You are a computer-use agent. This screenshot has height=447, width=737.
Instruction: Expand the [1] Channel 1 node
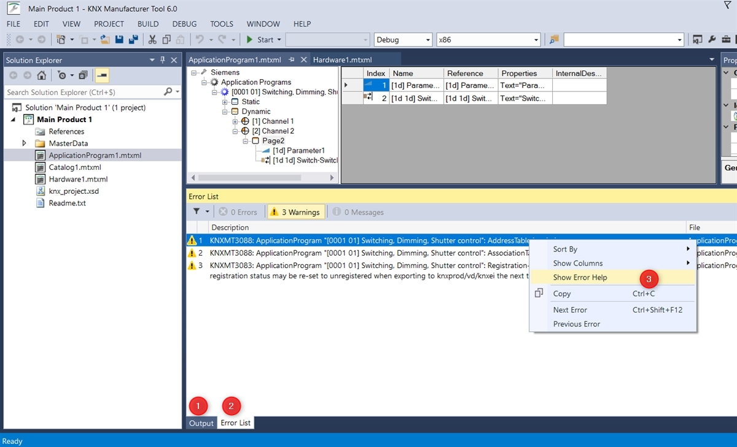coord(236,121)
